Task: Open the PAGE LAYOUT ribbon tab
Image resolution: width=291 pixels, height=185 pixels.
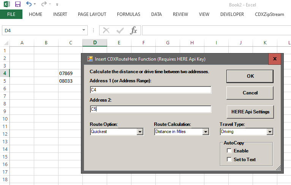Action: point(92,14)
